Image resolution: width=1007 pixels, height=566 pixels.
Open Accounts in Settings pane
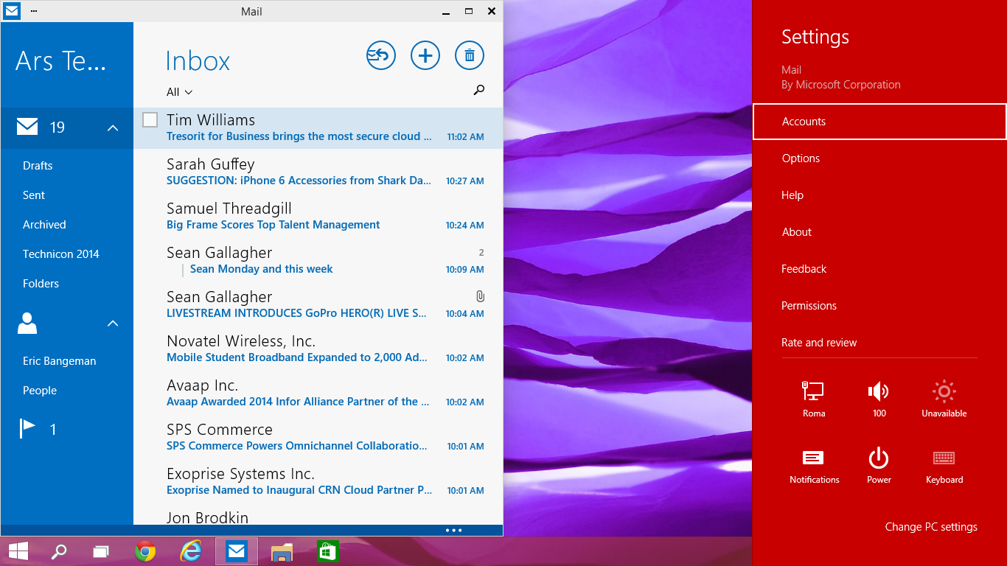pyautogui.click(x=879, y=122)
